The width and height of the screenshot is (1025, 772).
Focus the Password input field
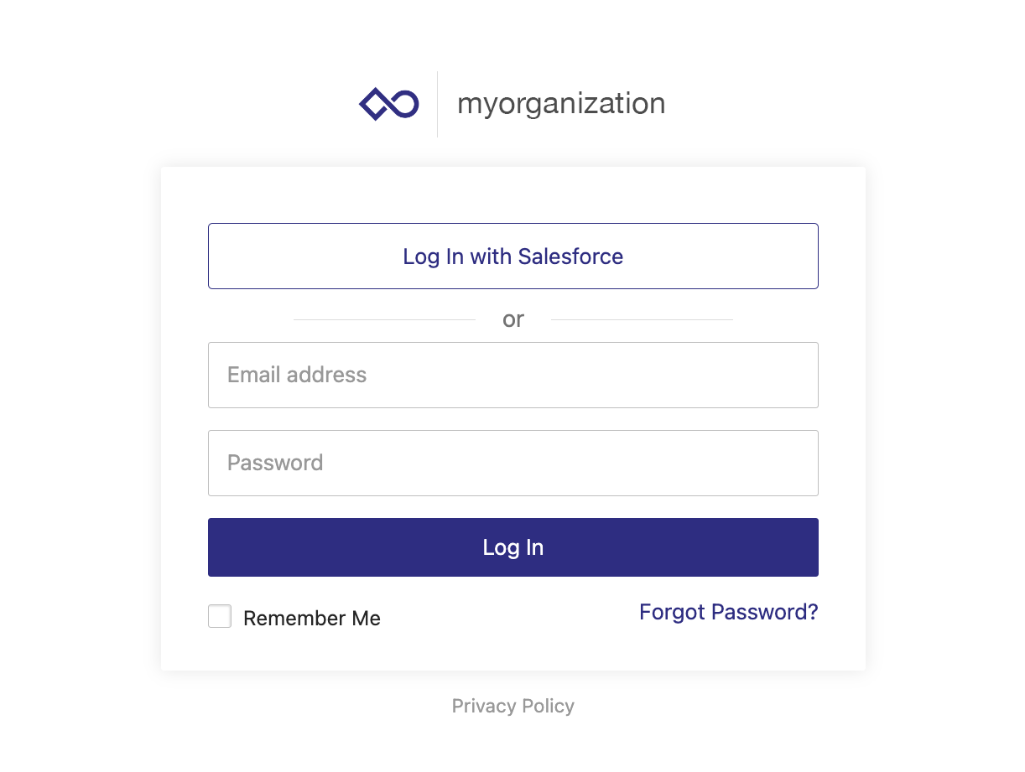click(x=512, y=463)
